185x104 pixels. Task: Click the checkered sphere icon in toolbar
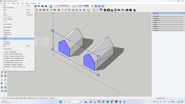click(x=115, y=10)
